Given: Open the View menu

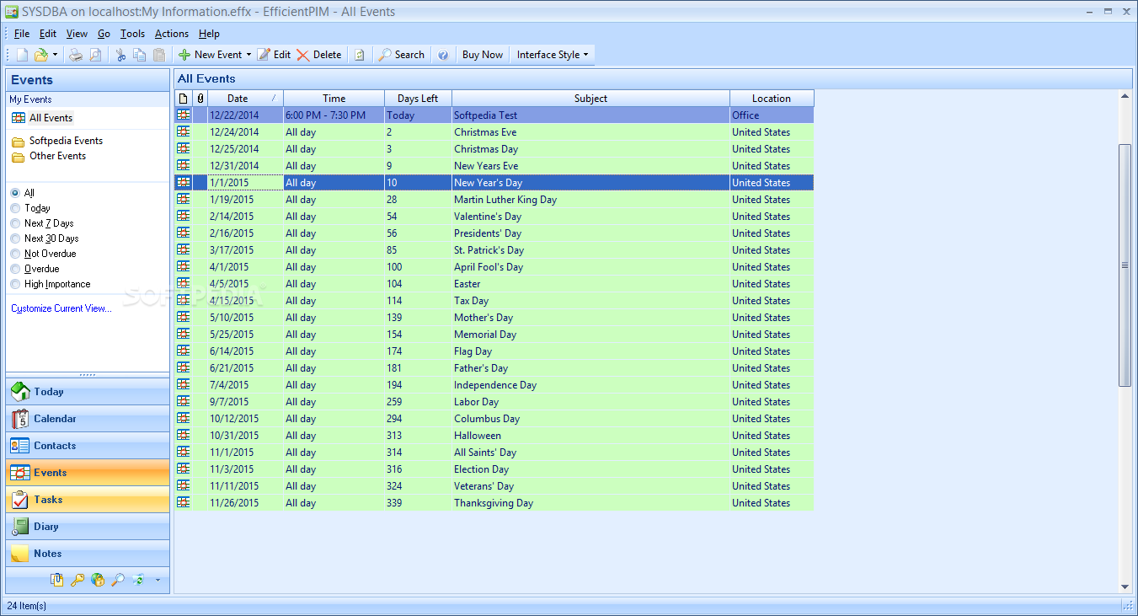Looking at the screenshot, I should [x=77, y=34].
